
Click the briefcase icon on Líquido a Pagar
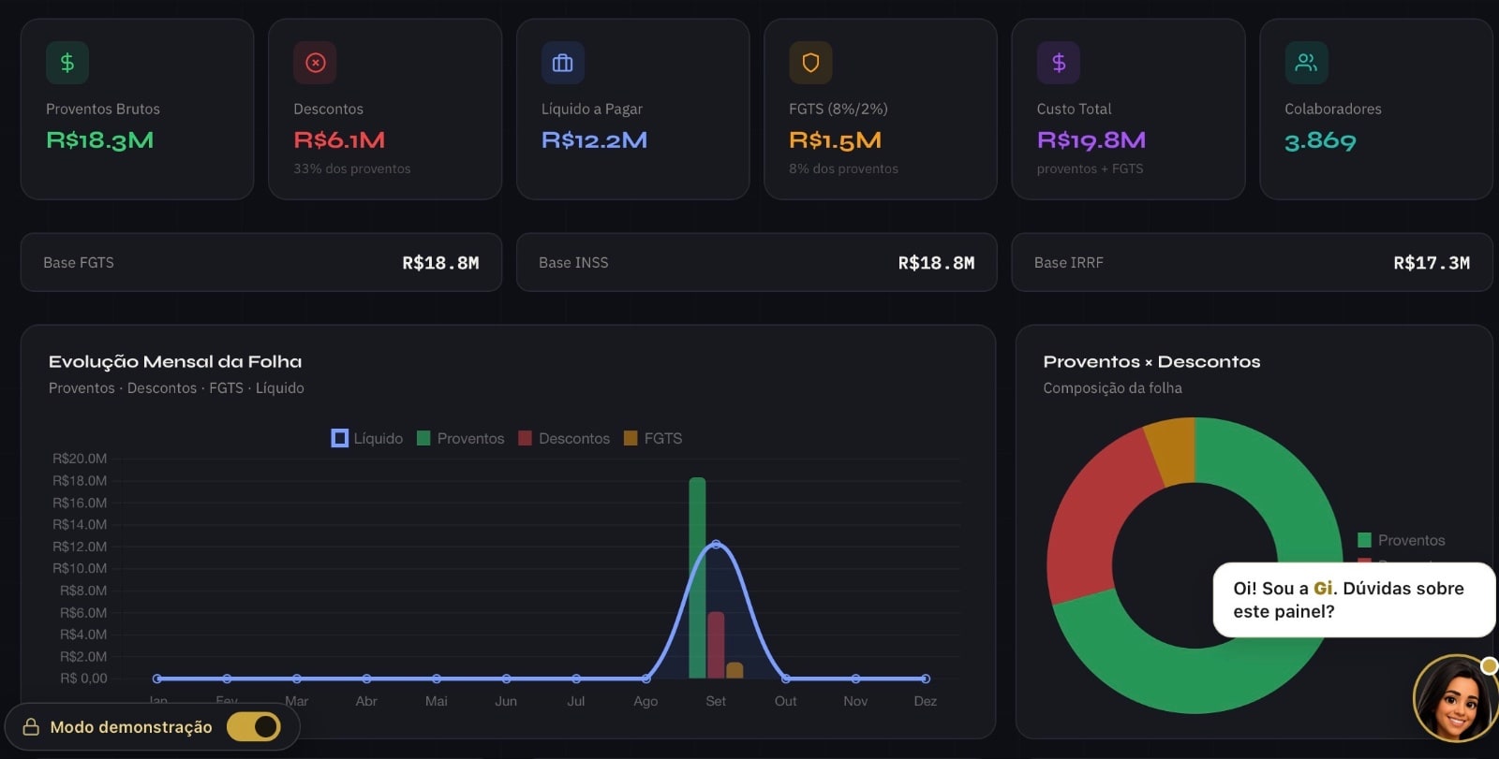click(x=563, y=63)
